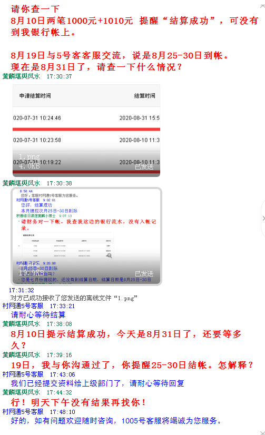The image size is (265, 435).
Task: Open the second sent chat screenshot thumbnail
Action: 86,236
